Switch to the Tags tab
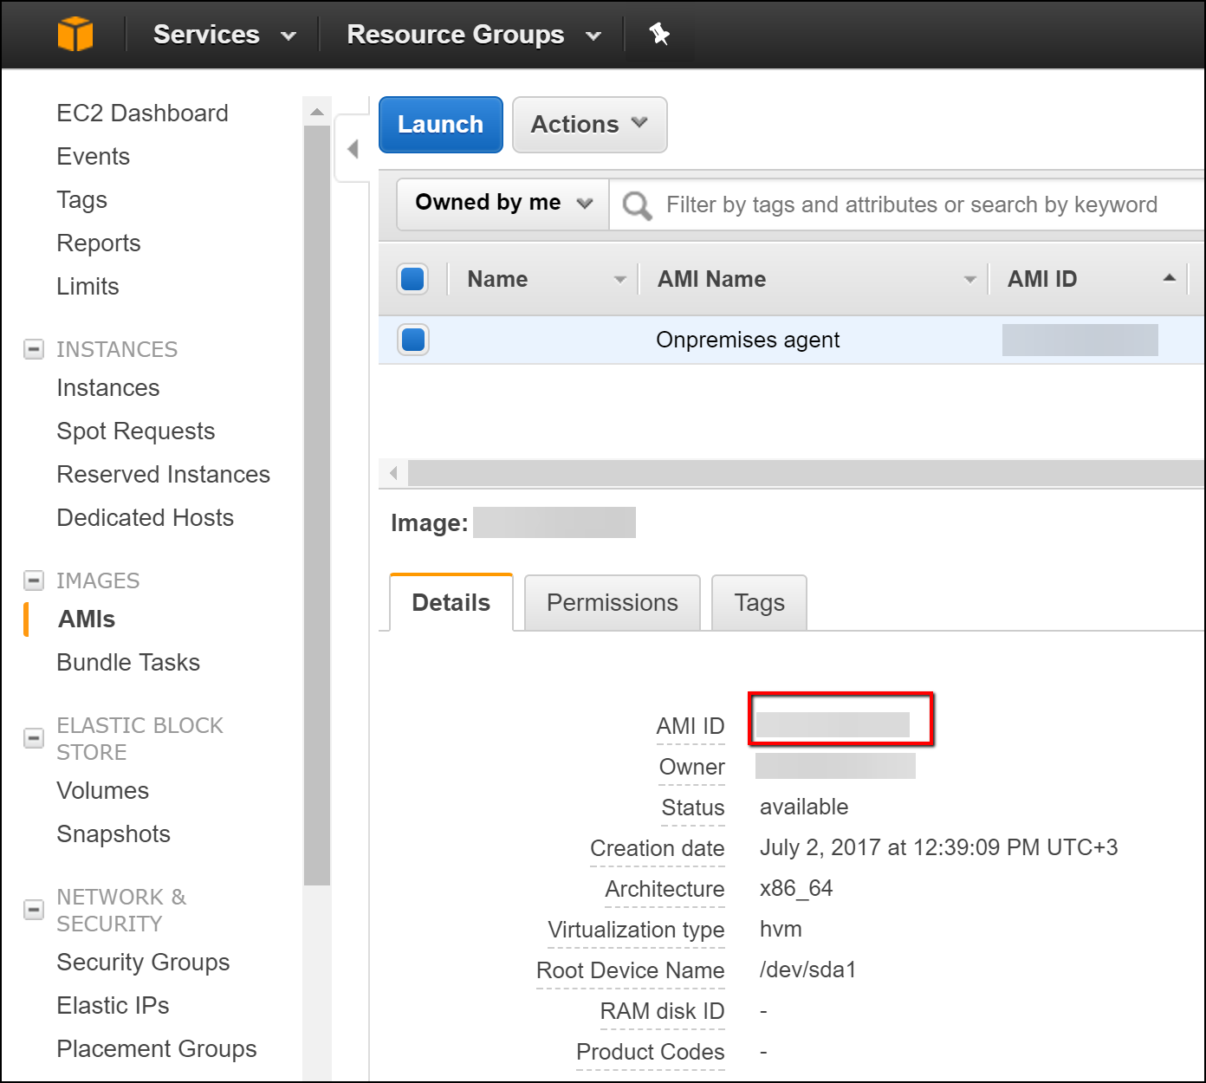 pos(759,603)
